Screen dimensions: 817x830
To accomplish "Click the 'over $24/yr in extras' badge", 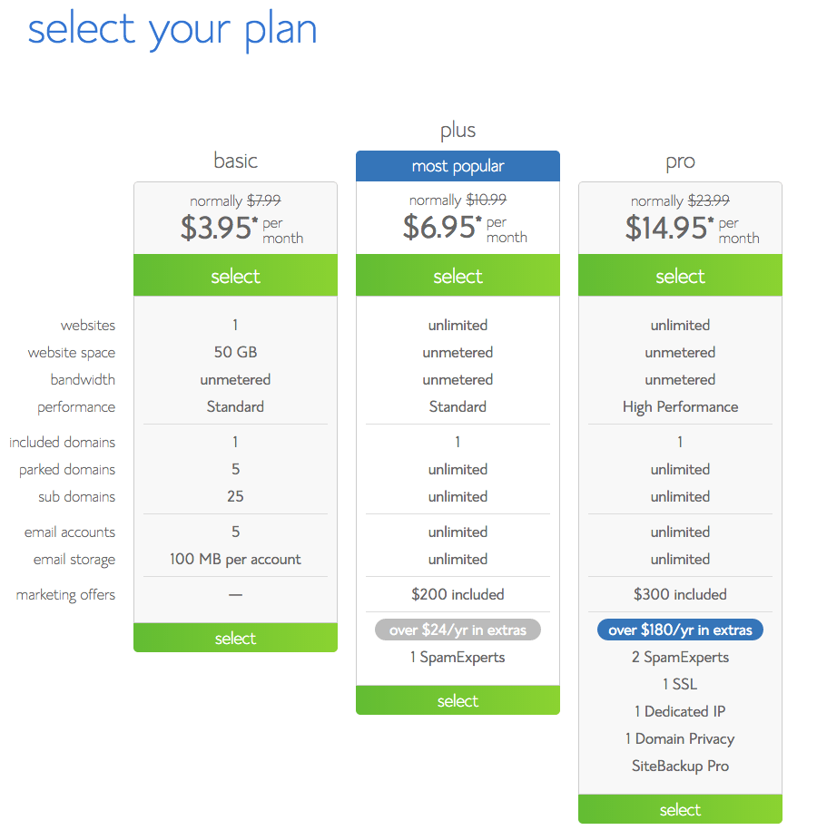I will (458, 630).
